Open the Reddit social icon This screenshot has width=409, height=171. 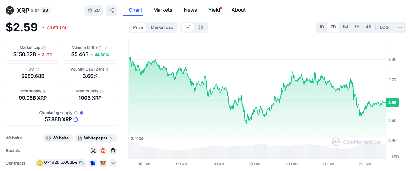click(103, 151)
